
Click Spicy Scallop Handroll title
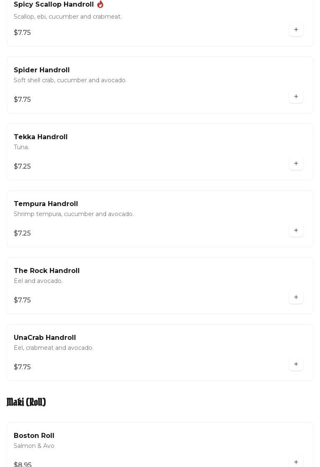click(54, 5)
